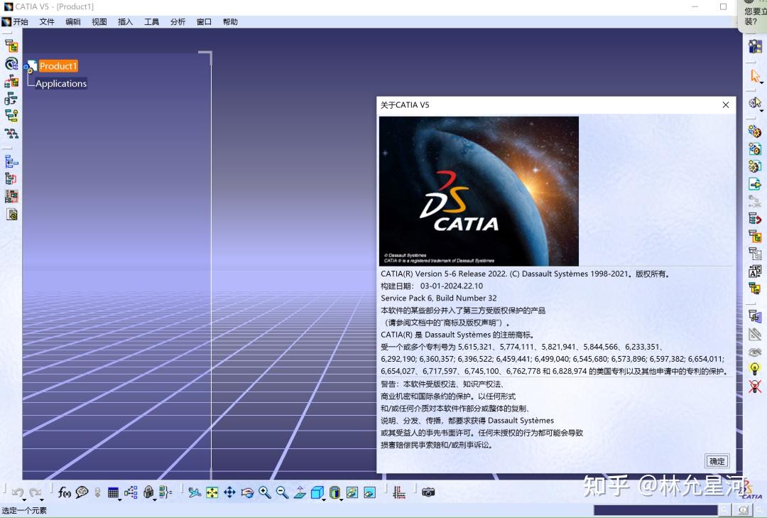Open the Formula f(x) editor
The height and width of the screenshot is (518, 767).
point(65,492)
